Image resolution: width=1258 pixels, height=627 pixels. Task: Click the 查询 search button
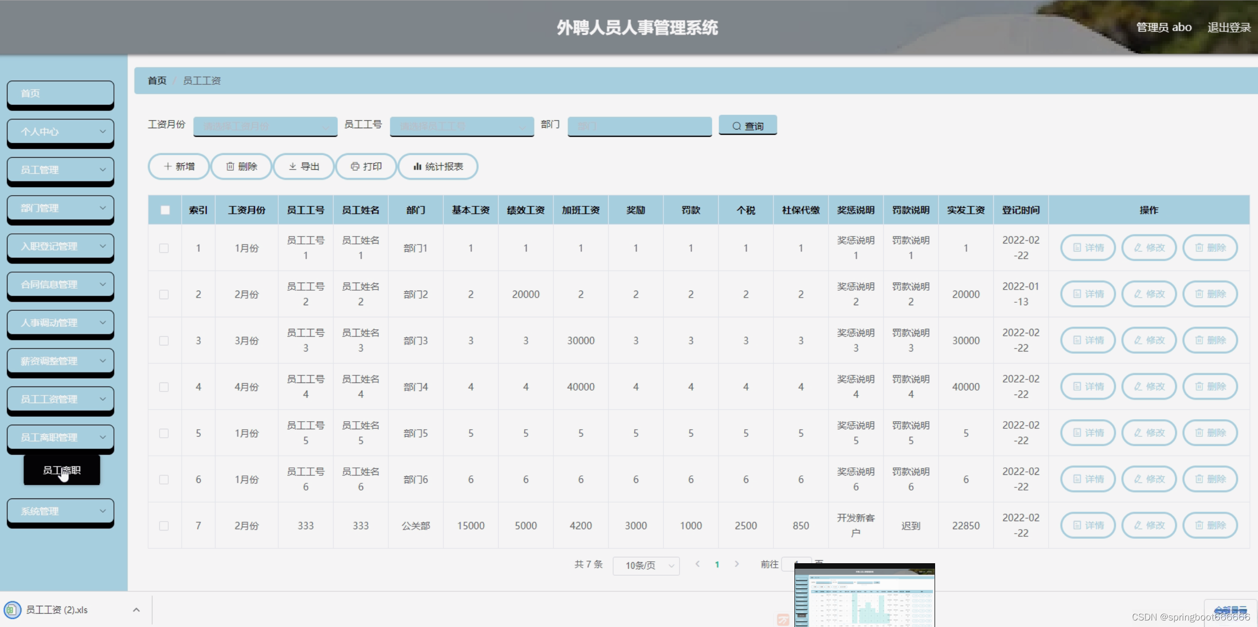(x=747, y=126)
